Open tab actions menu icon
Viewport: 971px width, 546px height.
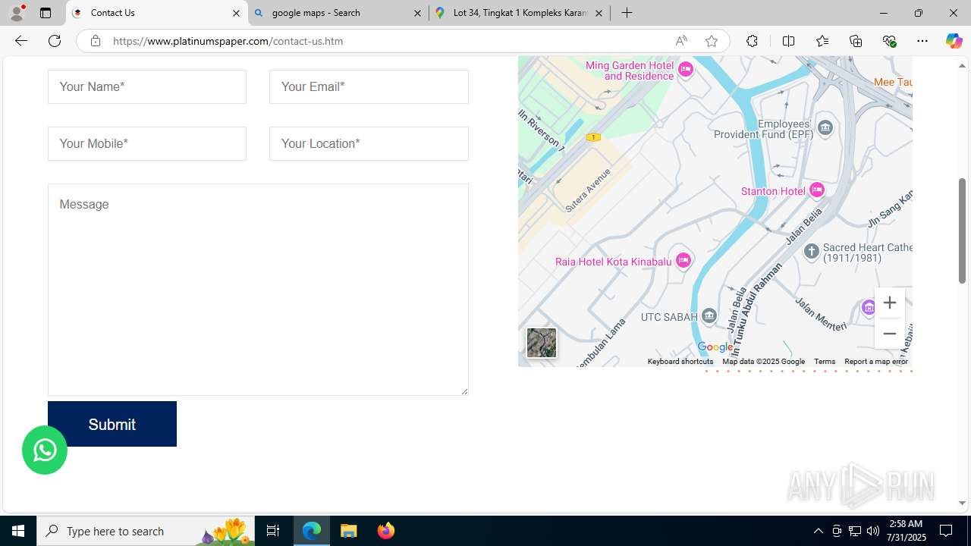coord(46,13)
